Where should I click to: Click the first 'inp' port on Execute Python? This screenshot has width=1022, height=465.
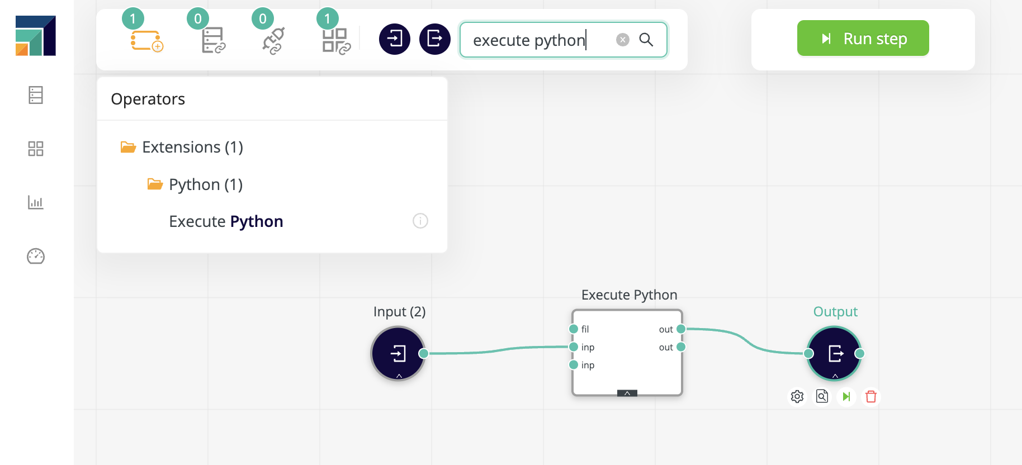click(574, 347)
